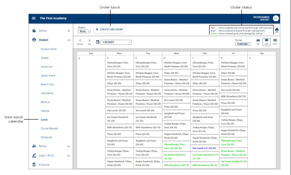Open the Format Calendar dropdown
Image resolution: width=291 pixels, height=175 pixels.
243,44
